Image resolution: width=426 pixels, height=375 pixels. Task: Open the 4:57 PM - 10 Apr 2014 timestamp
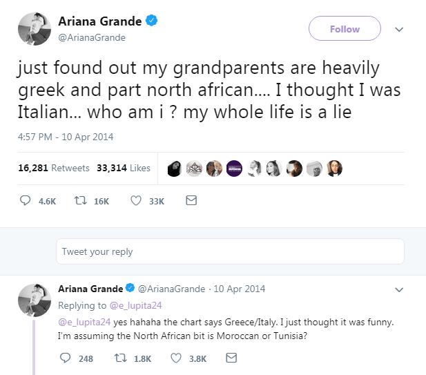coord(66,137)
